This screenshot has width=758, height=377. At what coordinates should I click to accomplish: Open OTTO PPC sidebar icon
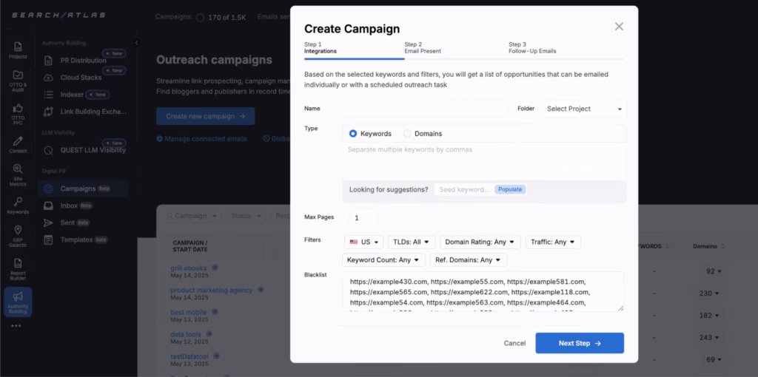click(18, 111)
